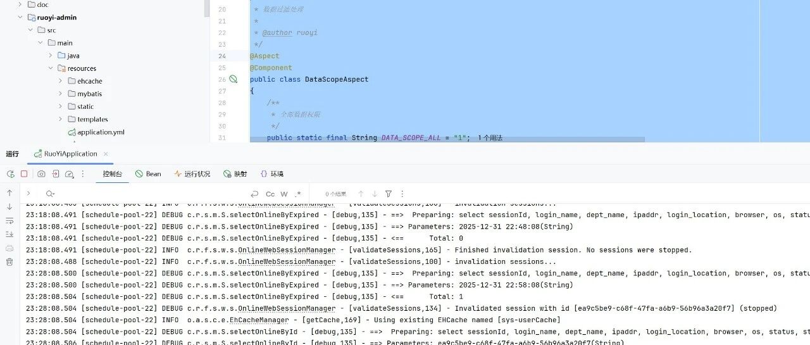Clear console with the trash icon
The image size is (810, 345).
point(9,261)
